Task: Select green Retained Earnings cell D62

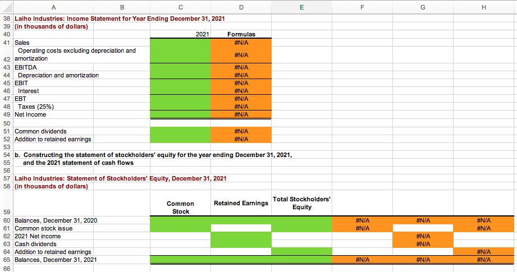Action: click(x=241, y=236)
